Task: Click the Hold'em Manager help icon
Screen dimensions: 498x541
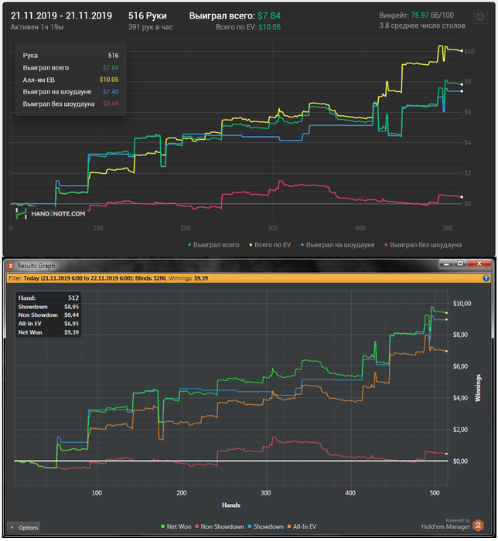Action: 486,278
